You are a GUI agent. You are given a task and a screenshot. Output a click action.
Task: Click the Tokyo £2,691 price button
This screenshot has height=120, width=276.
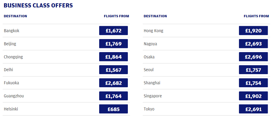(x=253, y=109)
